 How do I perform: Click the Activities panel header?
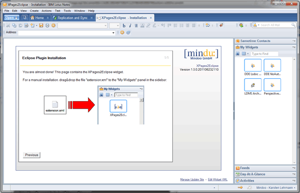(x=265, y=181)
